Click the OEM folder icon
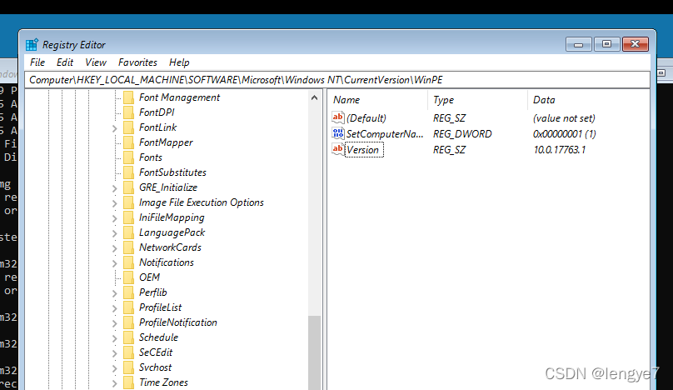Viewport: 673px width, 390px height. click(128, 277)
